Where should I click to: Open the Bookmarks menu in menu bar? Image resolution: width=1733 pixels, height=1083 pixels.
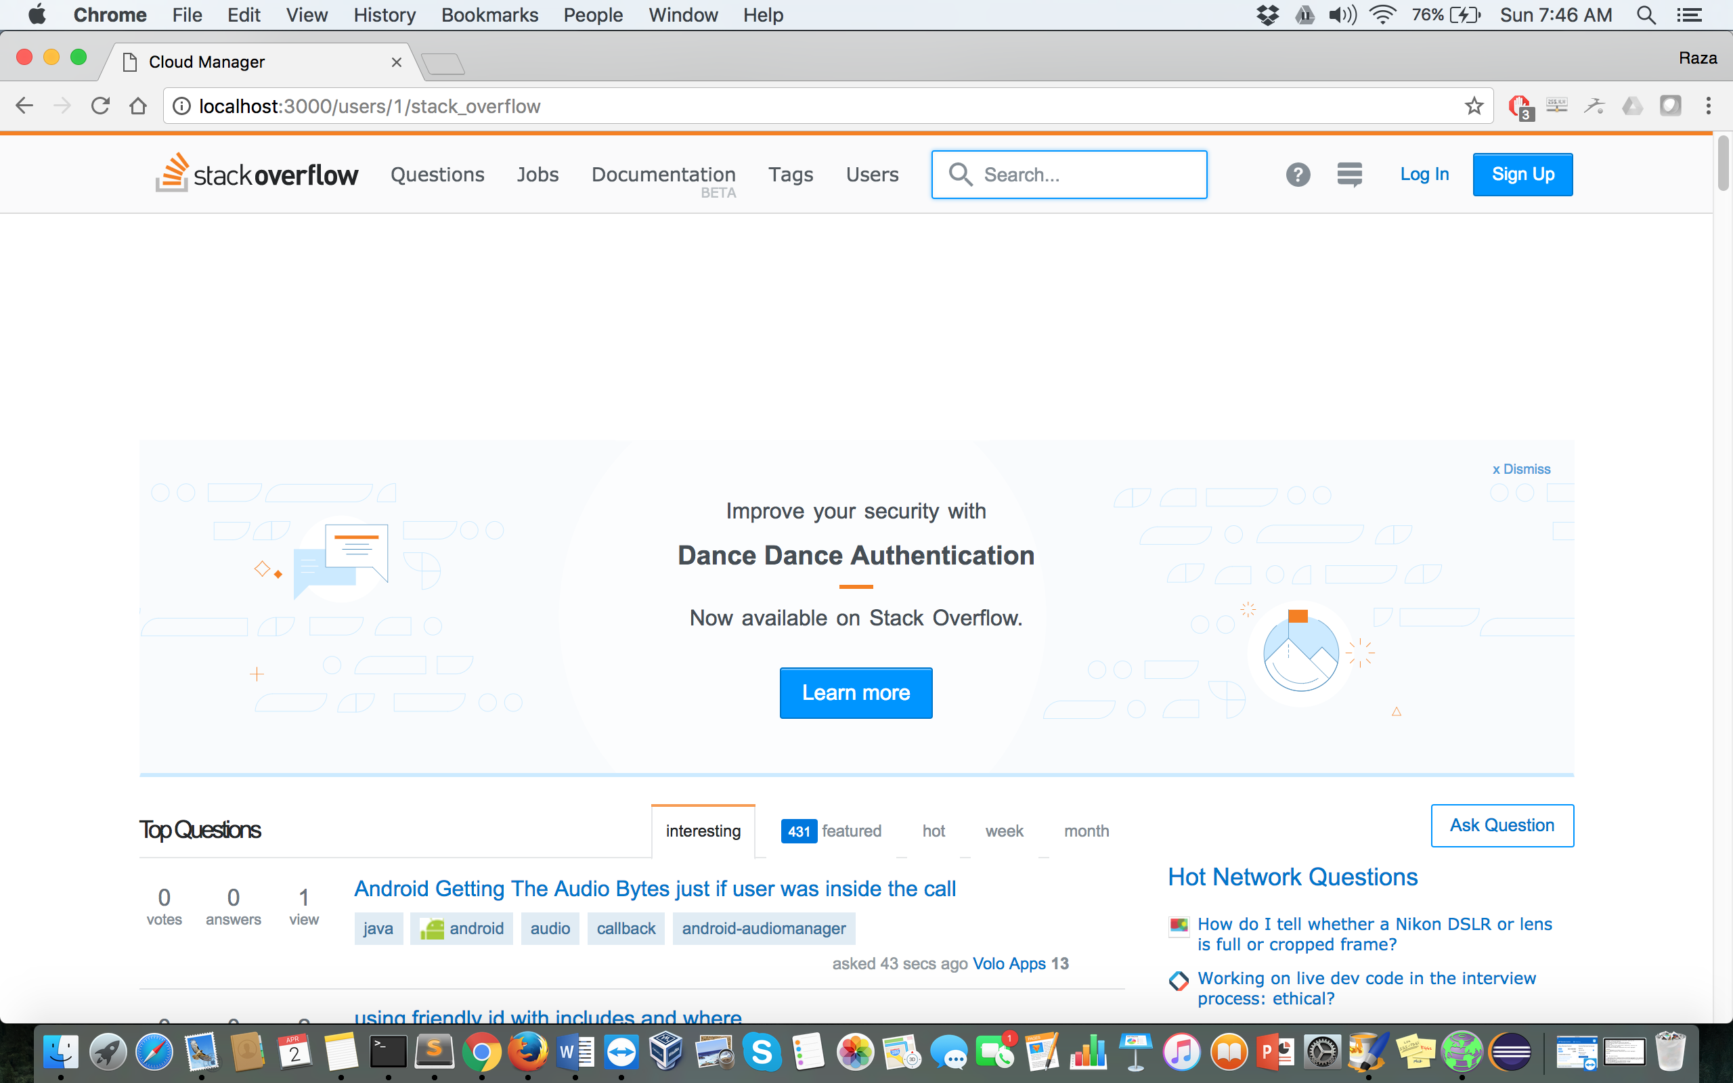point(489,15)
